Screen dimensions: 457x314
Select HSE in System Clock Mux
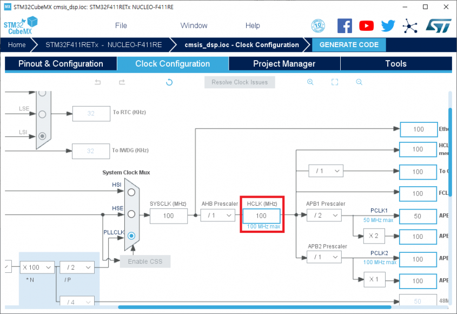(131, 214)
